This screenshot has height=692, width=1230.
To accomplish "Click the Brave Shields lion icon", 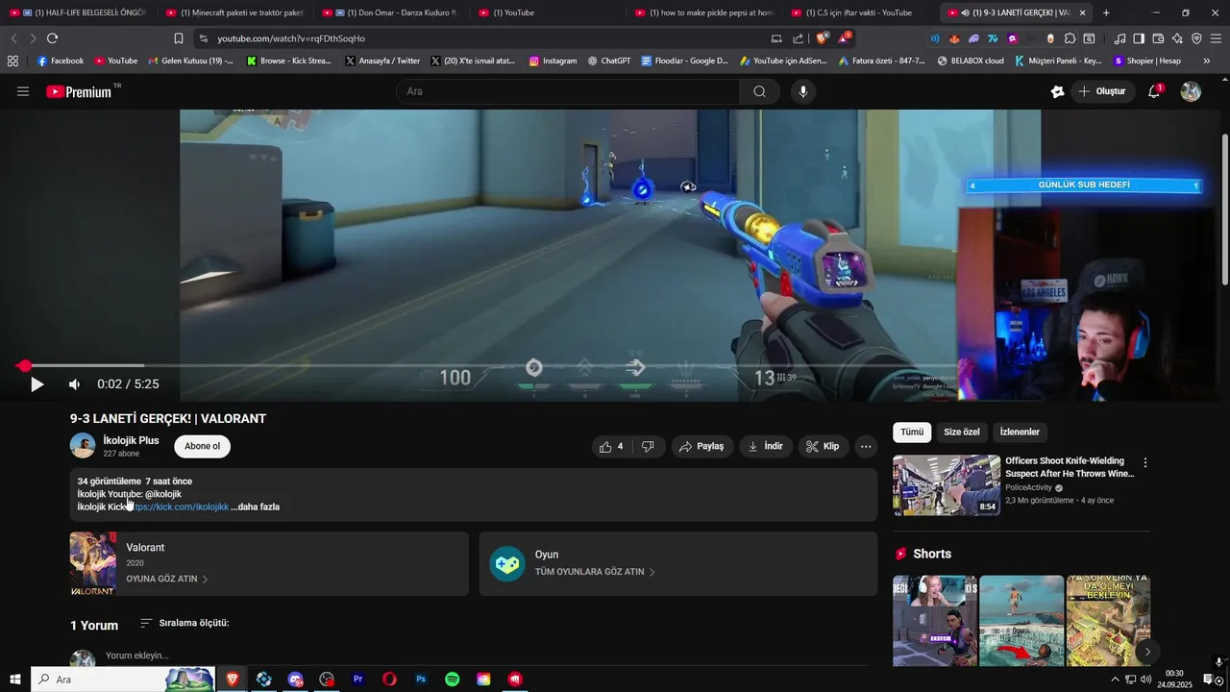I will pyautogui.click(x=822, y=38).
